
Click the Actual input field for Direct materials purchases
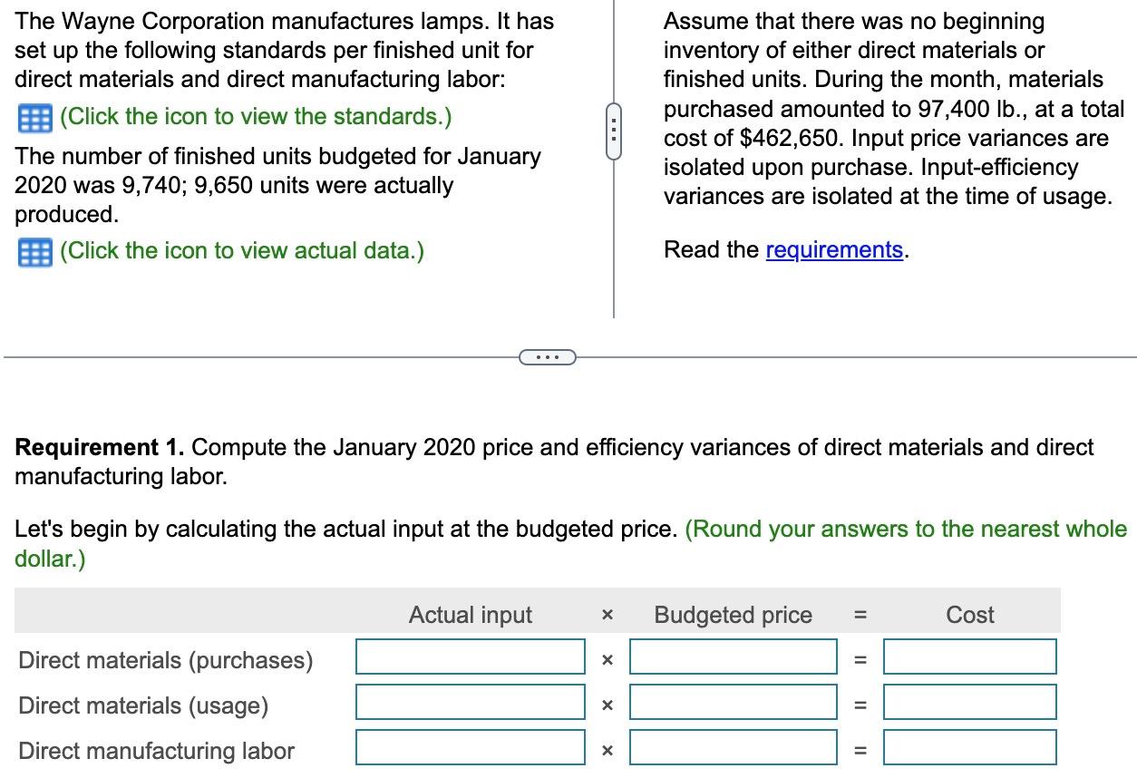(x=470, y=656)
